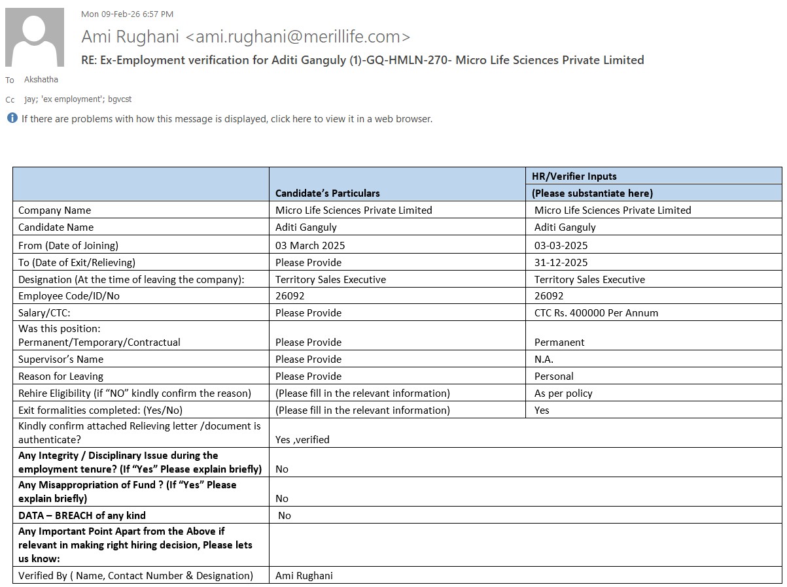Click Ami Rughani in the Verified By row
This screenshot has width=787, height=587.
(x=304, y=575)
